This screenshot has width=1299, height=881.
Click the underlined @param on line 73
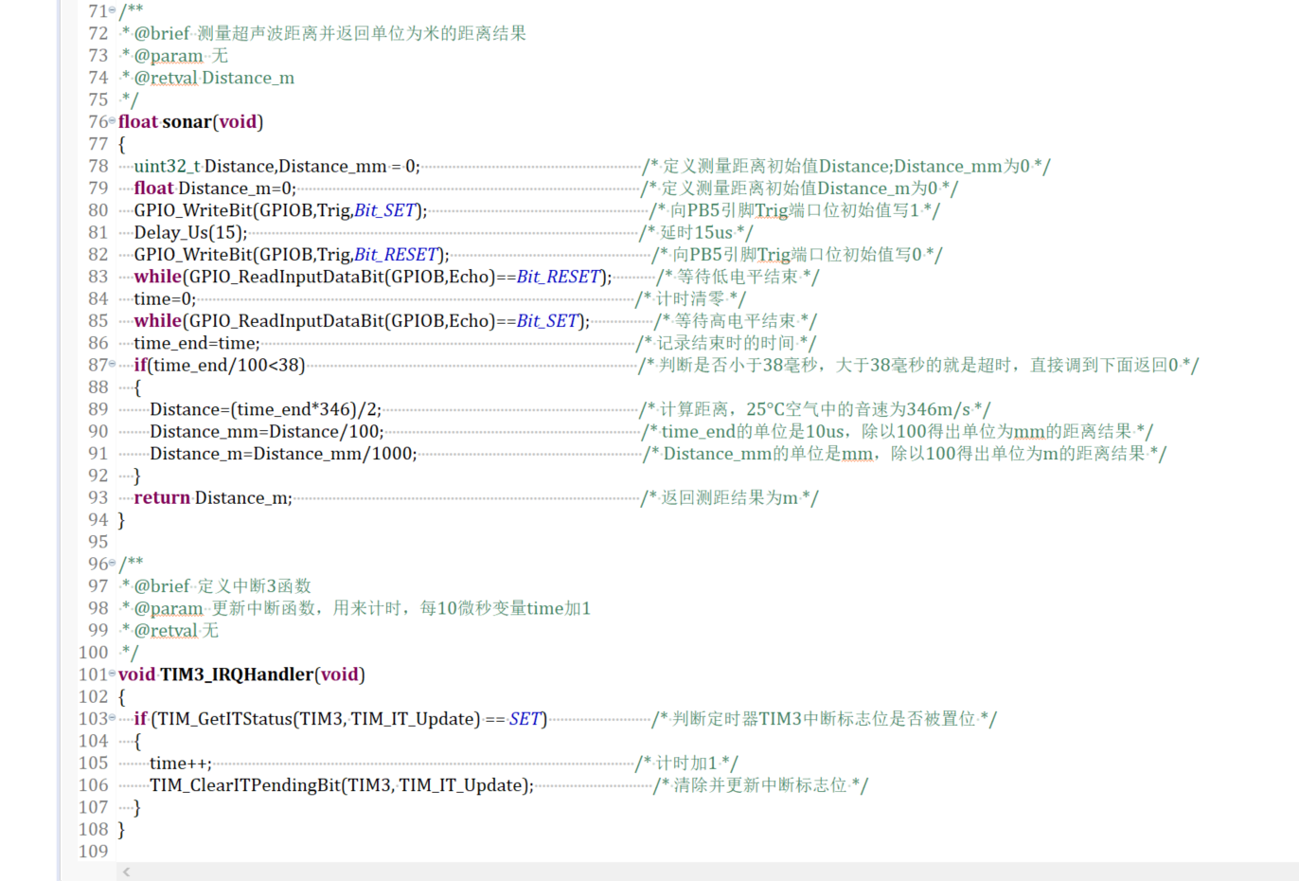(169, 56)
